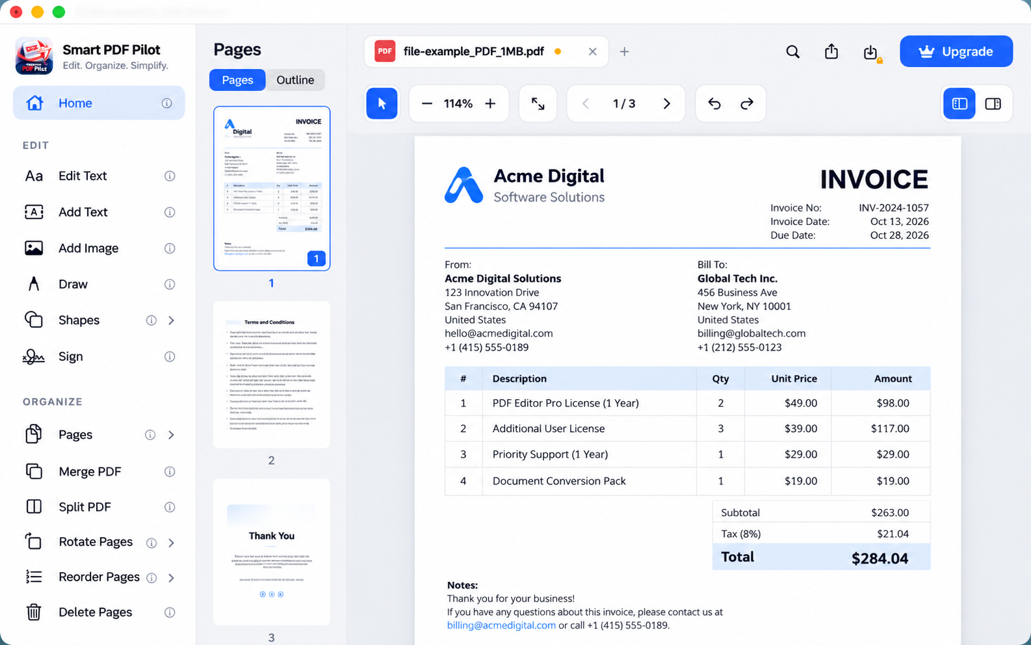Click the download/save icon with lock
1031x645 pixels.
(x=871, y=53)
